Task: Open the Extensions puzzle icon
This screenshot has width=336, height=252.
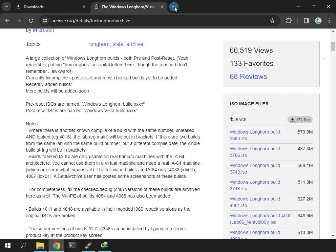Action: point(289,21)
